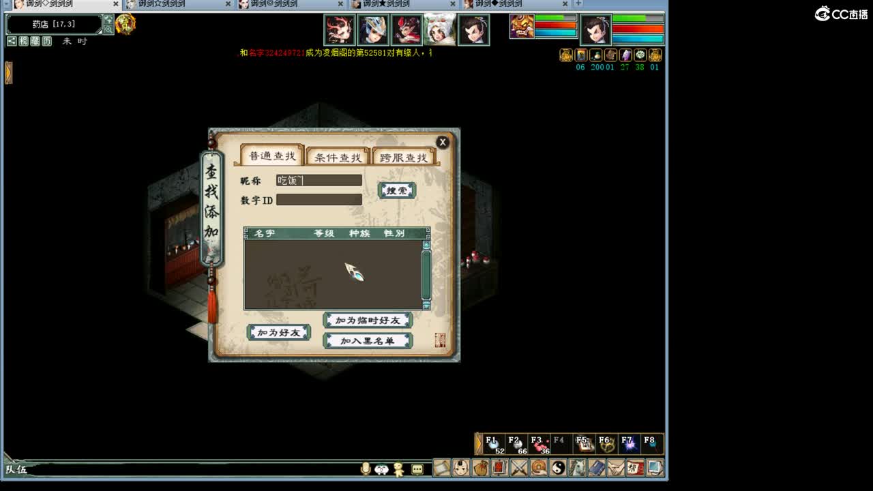
Task: Click the 种族 column header
Action: 359,233
